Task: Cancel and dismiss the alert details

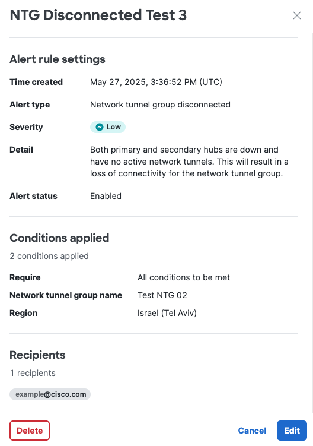Action: 252,431
